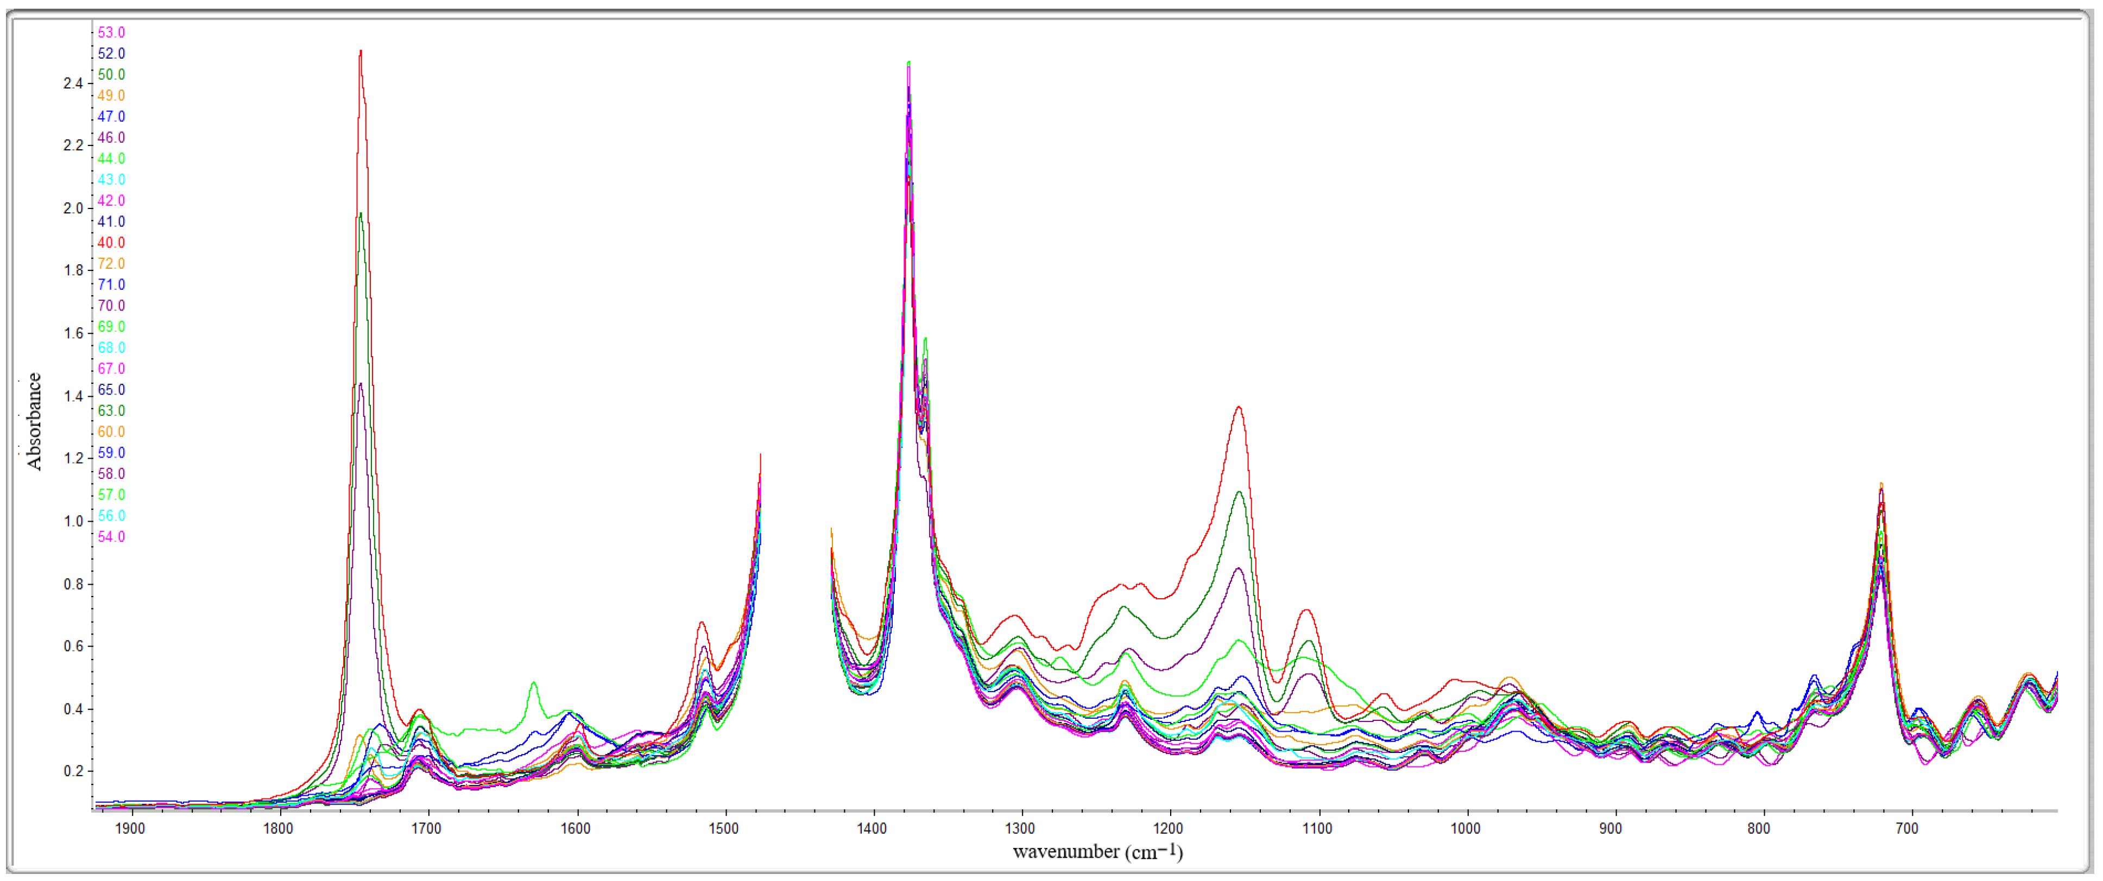The image size is (2103, 881).
Task: Click the tallest red peak near 1745
Action: (x=361, y=52)
